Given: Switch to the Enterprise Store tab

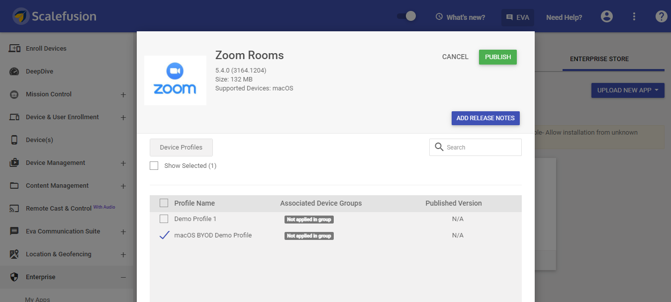Looking at the screenshot, I should click(599, 59).
